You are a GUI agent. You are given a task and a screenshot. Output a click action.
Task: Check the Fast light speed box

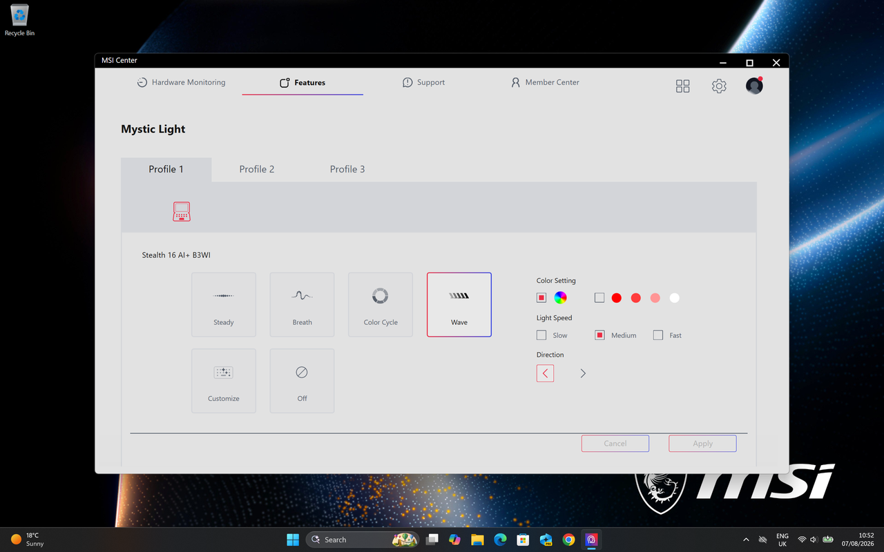[x=657, y=335]
